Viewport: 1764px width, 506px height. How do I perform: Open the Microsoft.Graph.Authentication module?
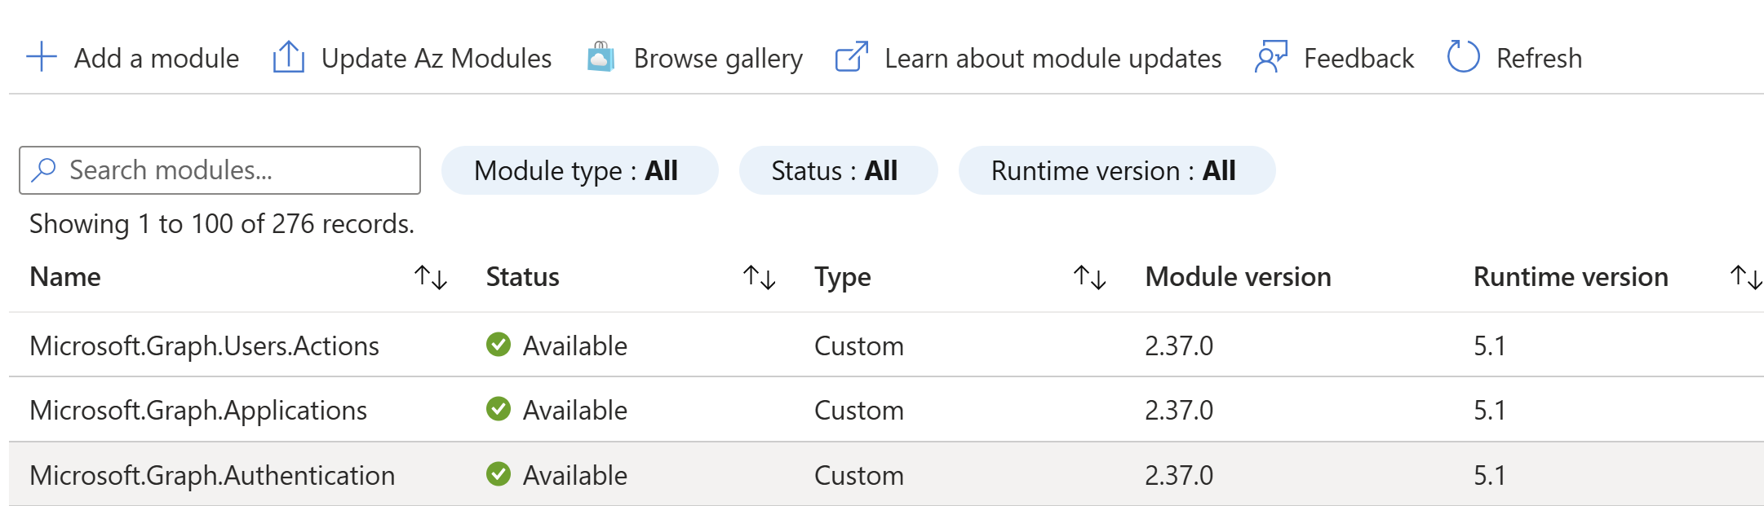pyautogui.click(x=212, y=475)
